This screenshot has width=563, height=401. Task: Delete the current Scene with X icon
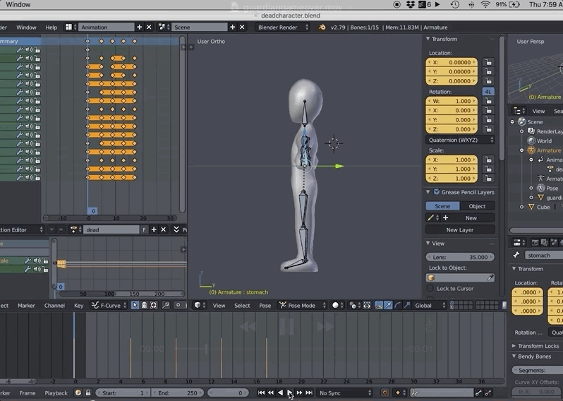242,28
